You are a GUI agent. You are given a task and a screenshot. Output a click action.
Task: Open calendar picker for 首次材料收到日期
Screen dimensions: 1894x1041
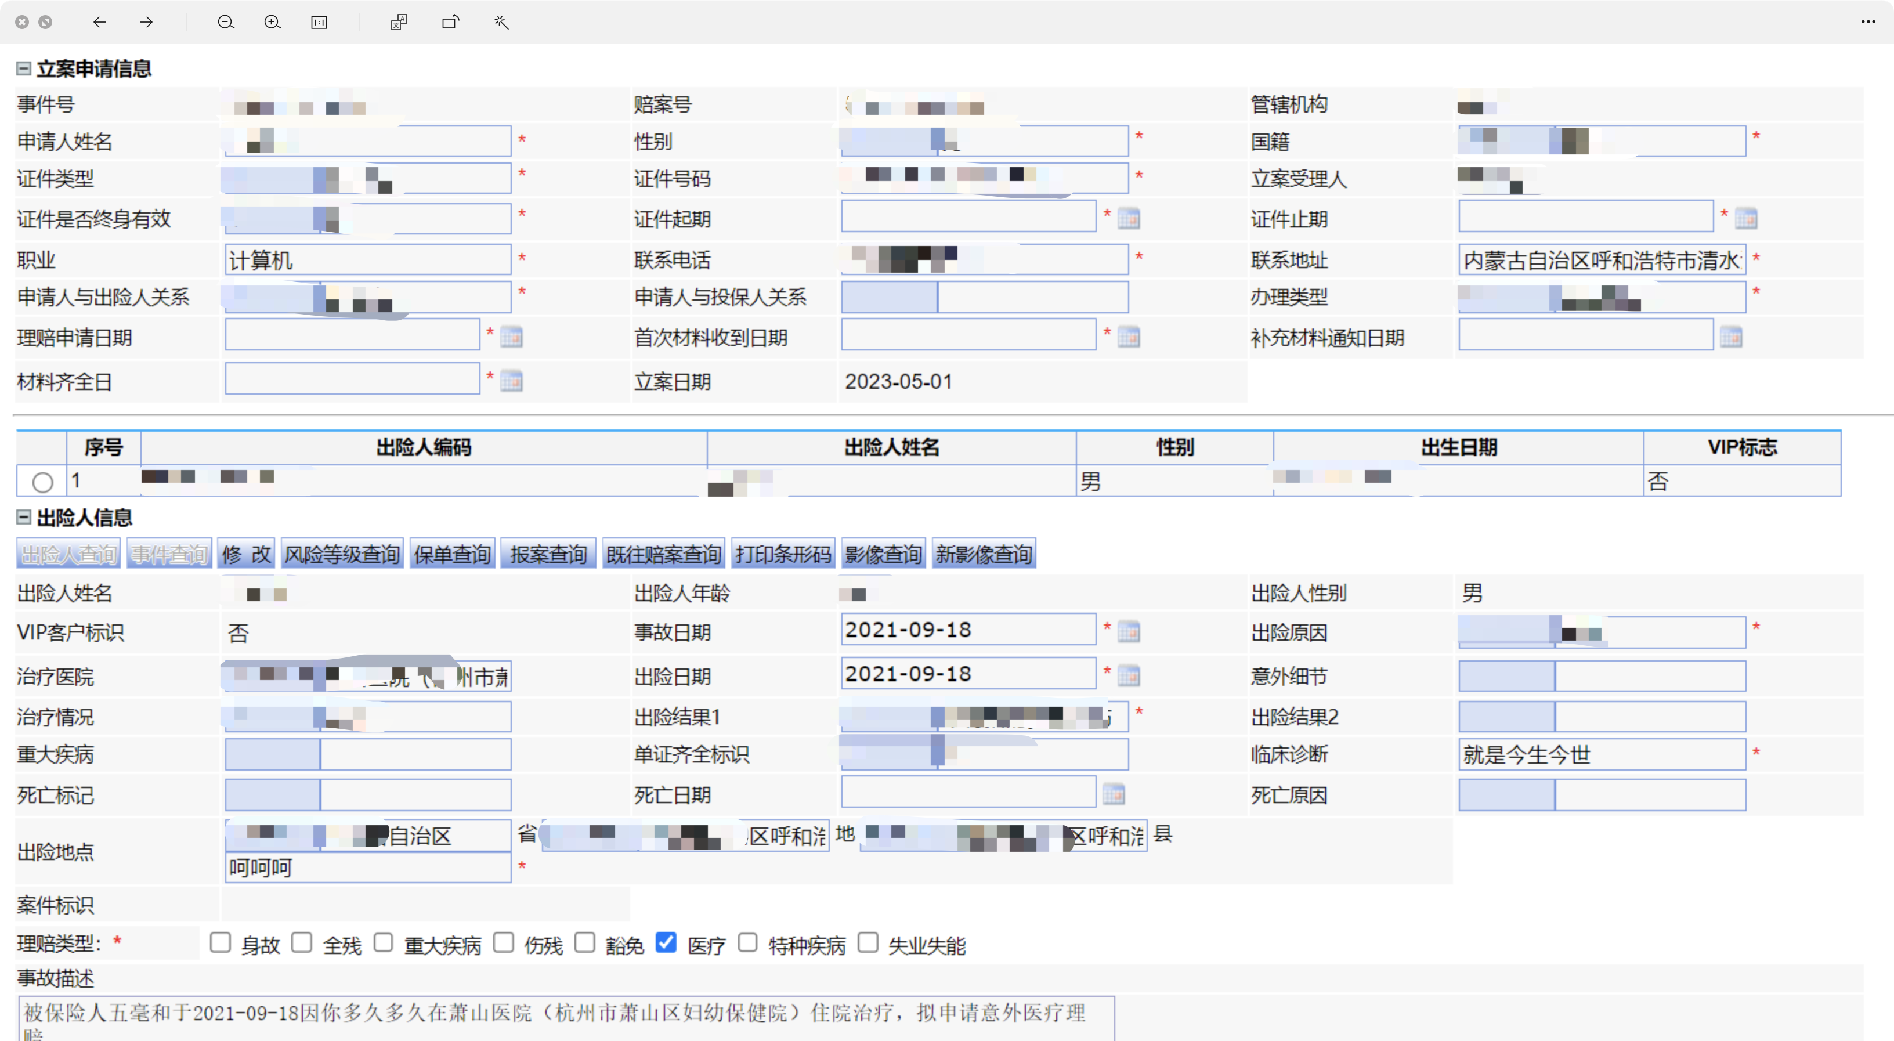point(1129,337)
